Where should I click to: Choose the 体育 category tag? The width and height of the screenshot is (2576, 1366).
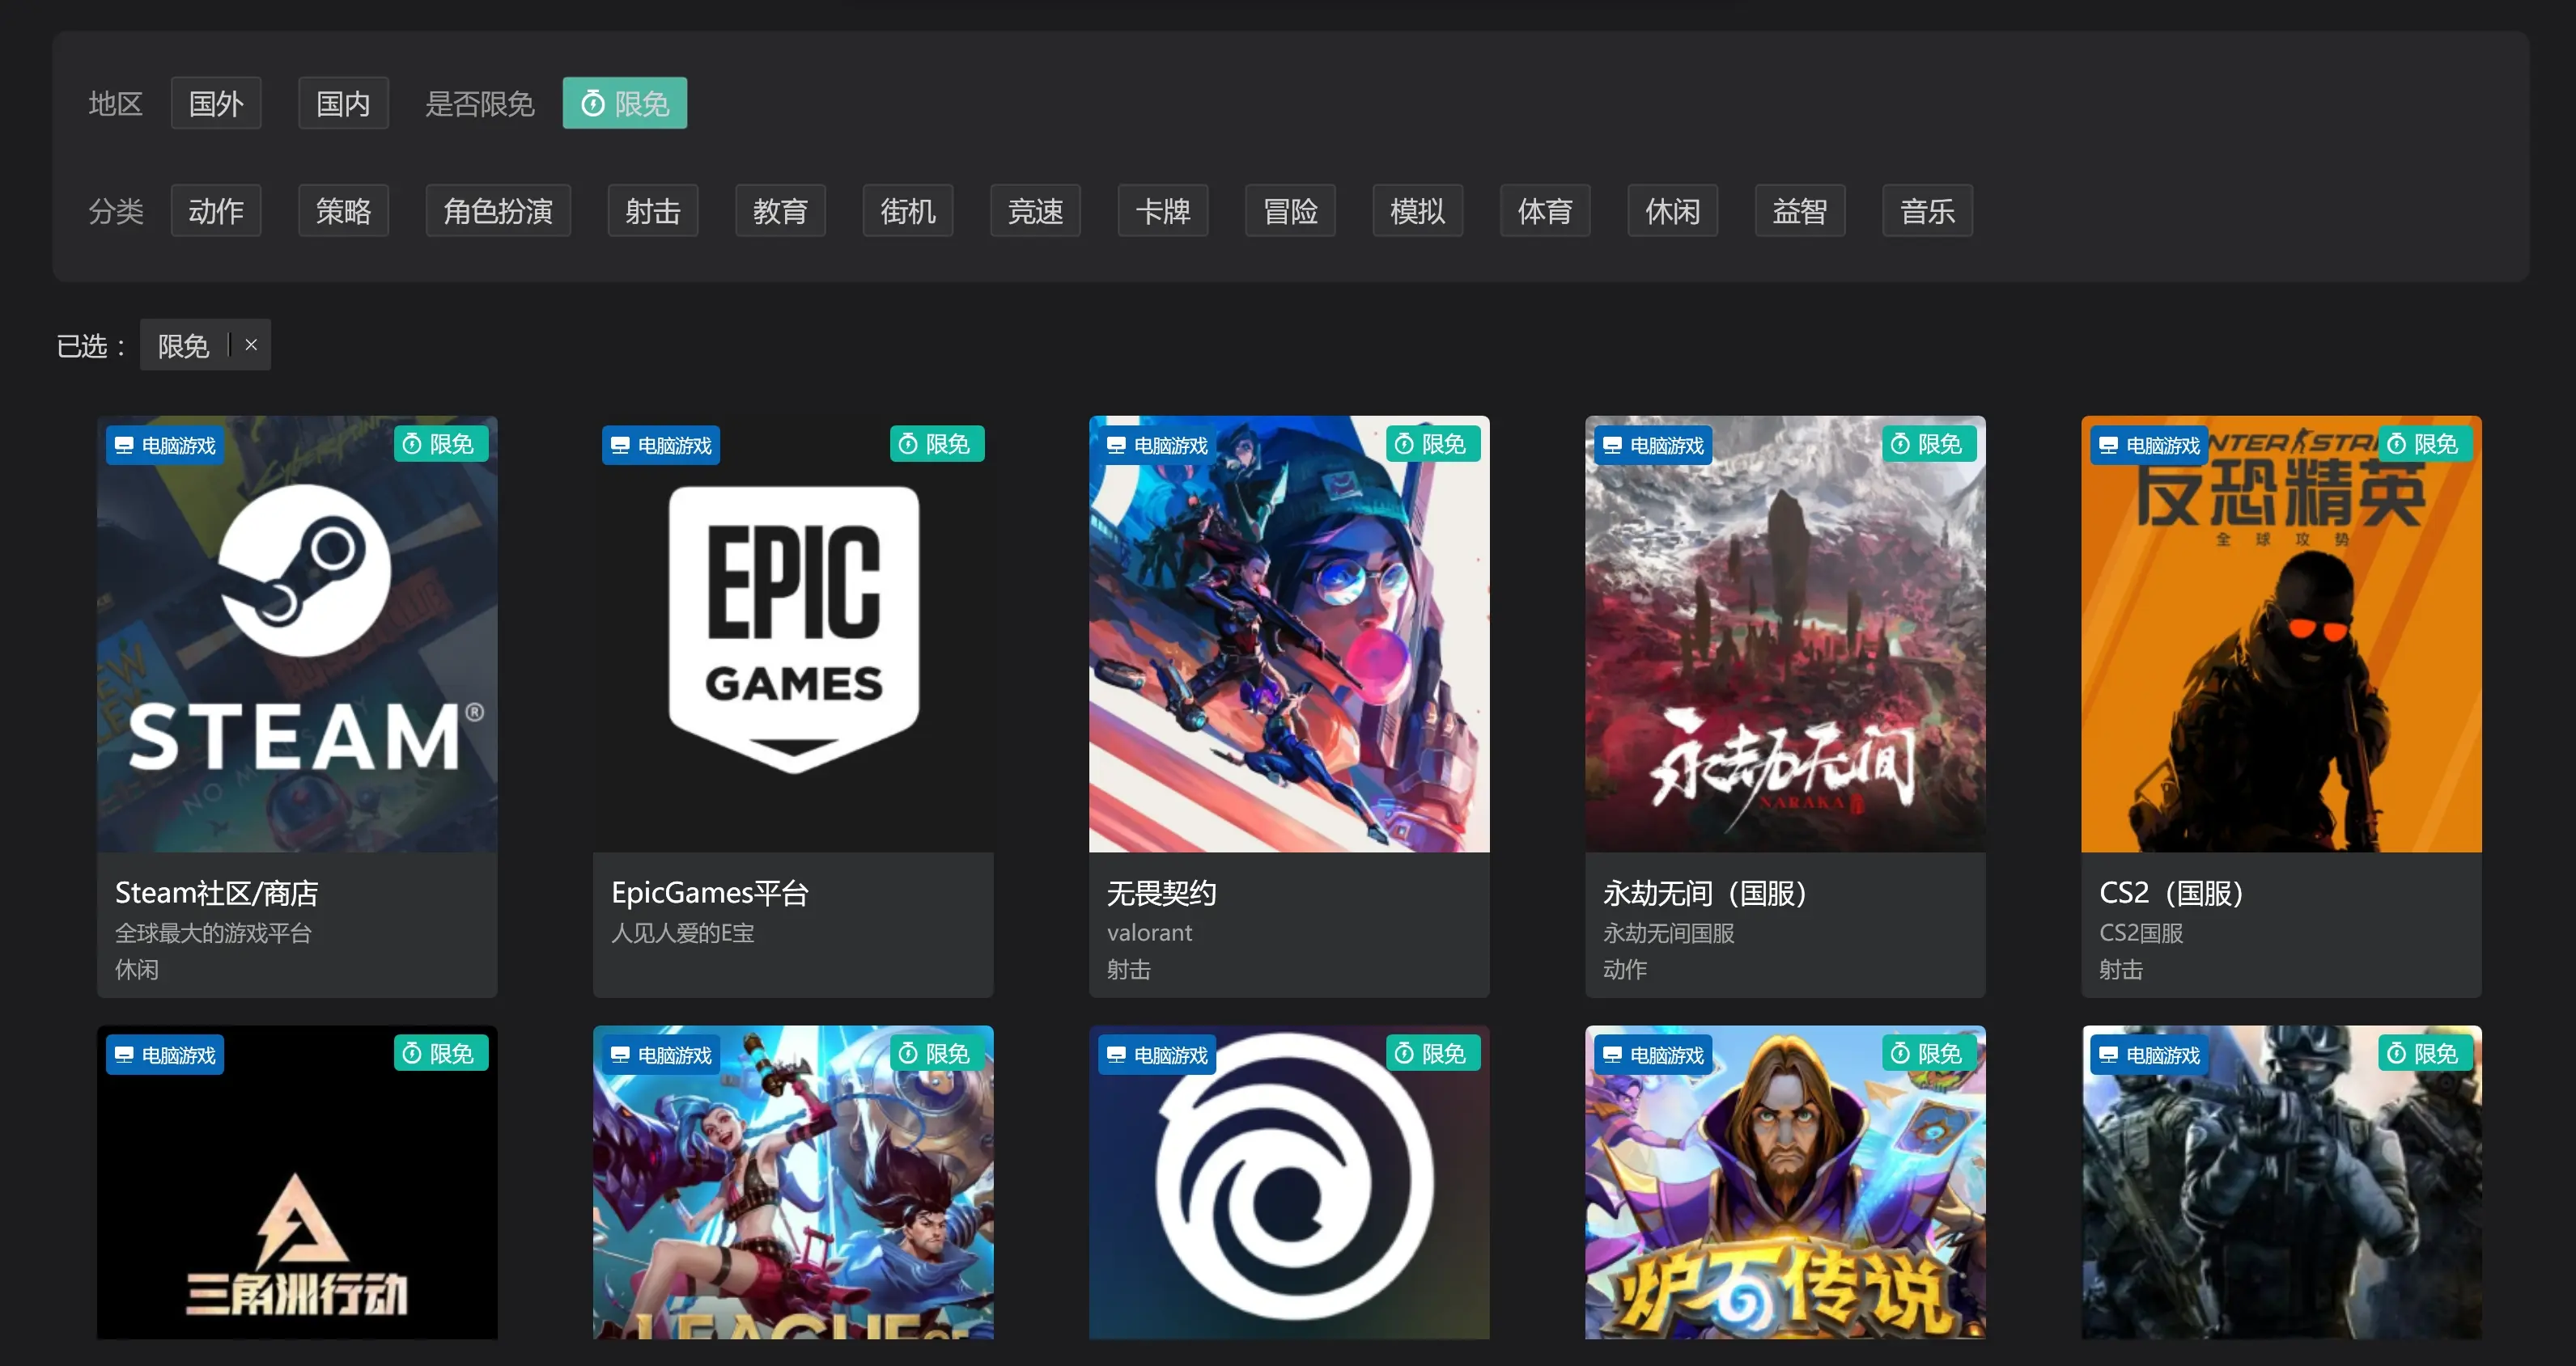(x=1545, y=211)
